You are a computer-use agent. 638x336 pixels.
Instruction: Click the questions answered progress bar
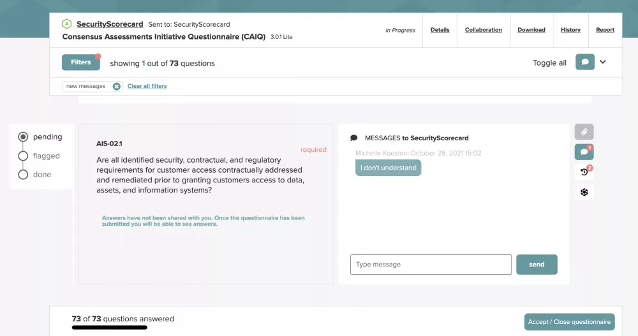click(110, 328)
